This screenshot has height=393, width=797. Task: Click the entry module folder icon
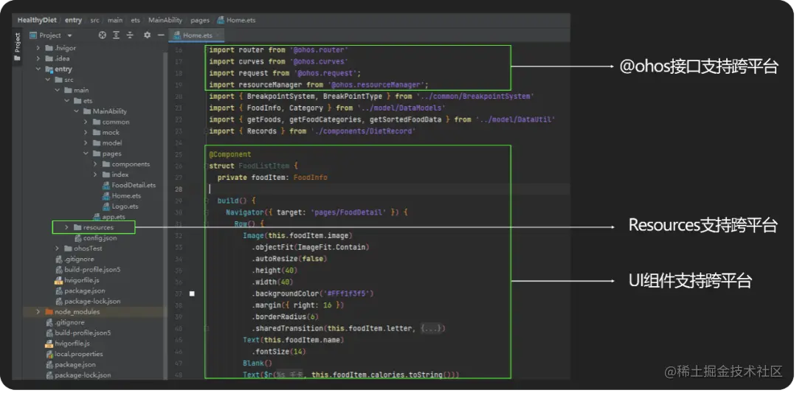coord(49,69)
